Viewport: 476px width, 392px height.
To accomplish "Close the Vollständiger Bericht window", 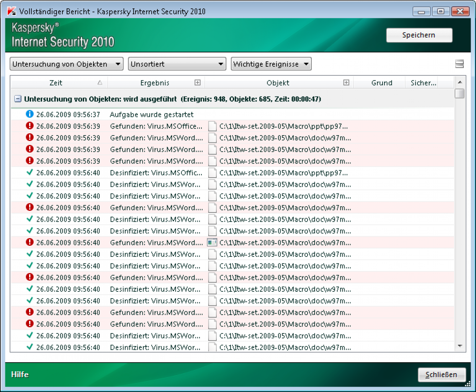I will [x=460, y=11].
